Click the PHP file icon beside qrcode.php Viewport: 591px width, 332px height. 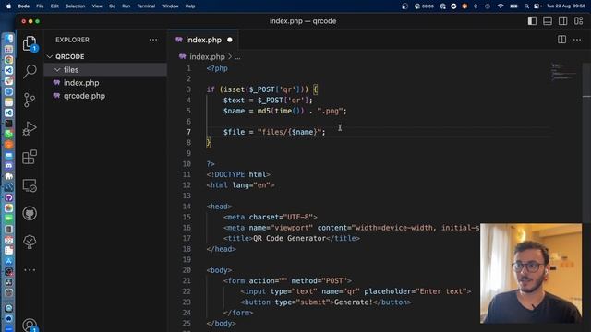(x=56, y=96)
